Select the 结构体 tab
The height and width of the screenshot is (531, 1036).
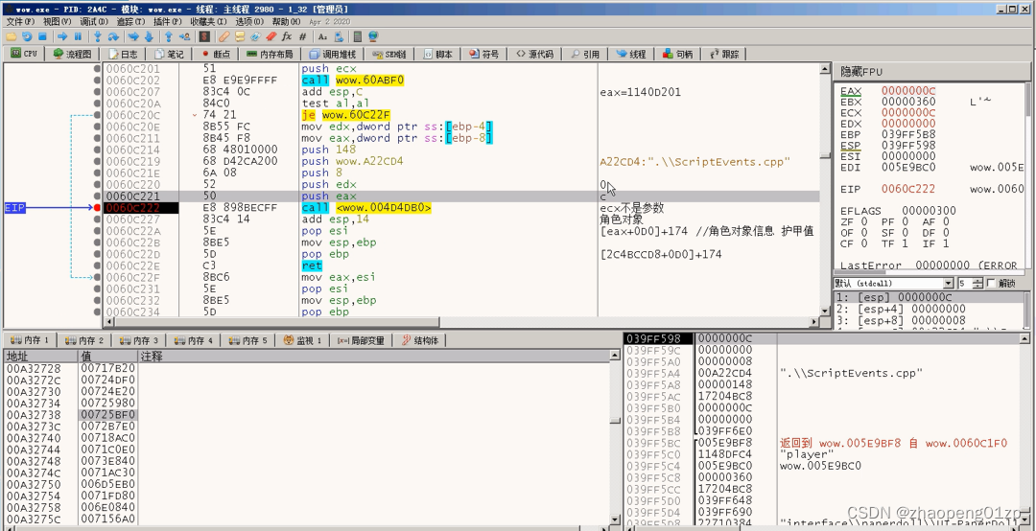420,341
